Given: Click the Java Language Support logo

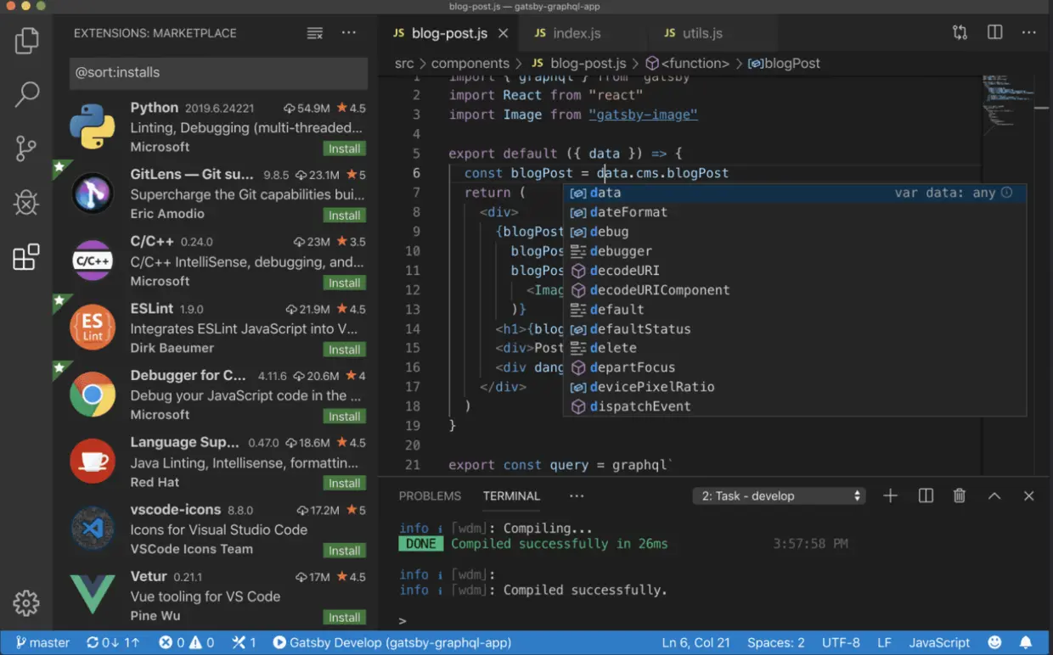Looking at the screenshot, I should pyautogui.click(x=93, y=461).
